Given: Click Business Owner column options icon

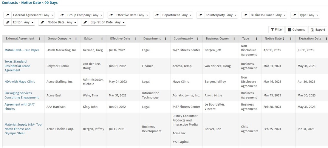Looking at the screenshot, I should point(234,39).
